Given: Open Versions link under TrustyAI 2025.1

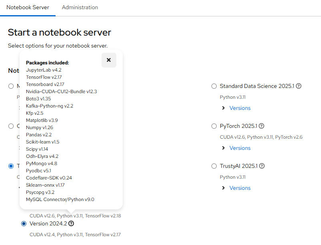Looking at the screenshot, I should (x=240, y=188).
